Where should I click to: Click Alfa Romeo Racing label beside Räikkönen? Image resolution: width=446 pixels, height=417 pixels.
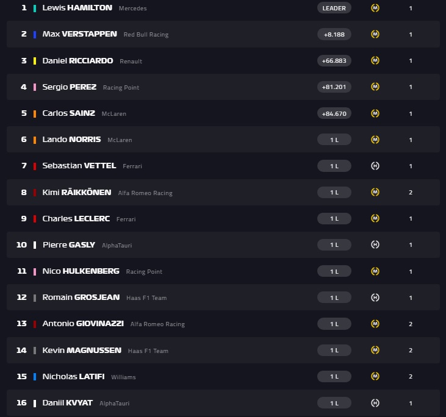point(145,193)
